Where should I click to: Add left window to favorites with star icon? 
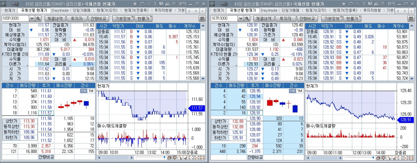(x=135, y=4)
